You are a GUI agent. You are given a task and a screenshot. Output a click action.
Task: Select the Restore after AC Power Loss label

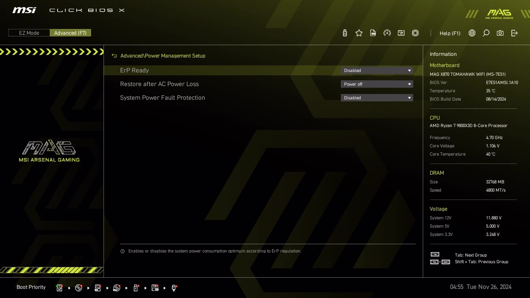pyautogui.click(x=159, y=84)
